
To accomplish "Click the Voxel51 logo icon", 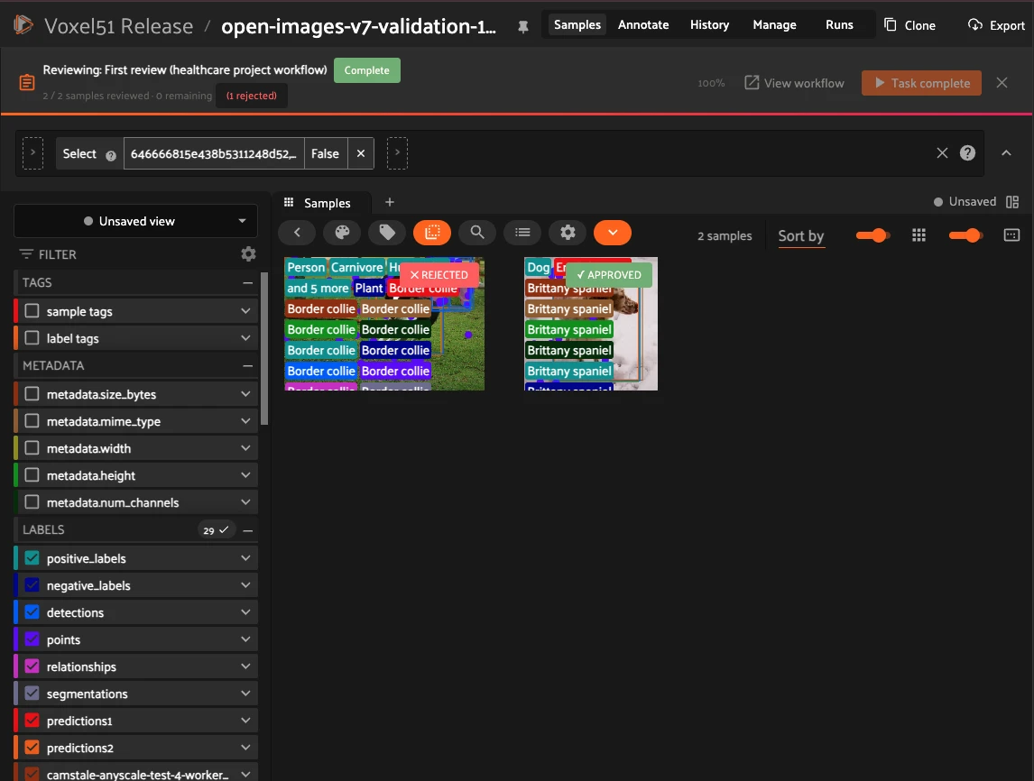I will [x=23, y=25].
